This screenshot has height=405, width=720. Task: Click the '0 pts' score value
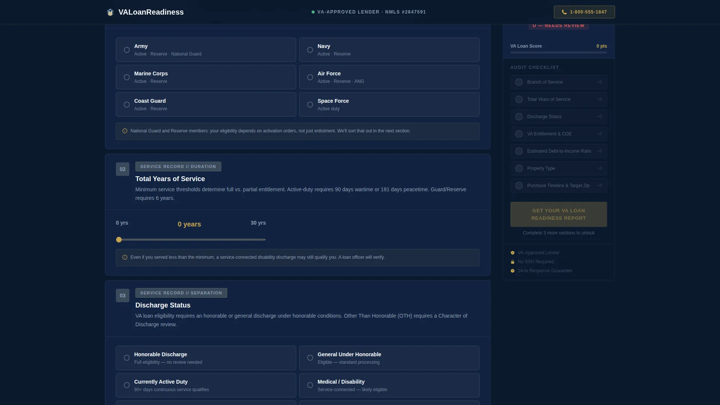tap(601, 46)
